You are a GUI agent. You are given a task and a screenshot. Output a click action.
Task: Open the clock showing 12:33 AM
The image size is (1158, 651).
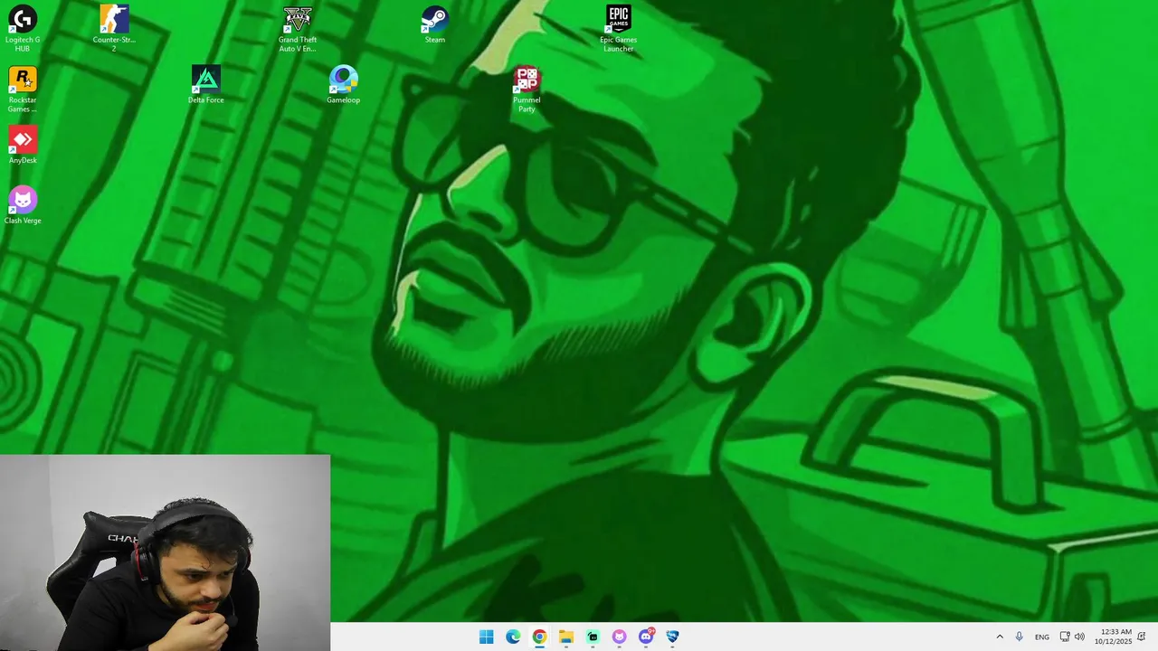point(1113,637)
